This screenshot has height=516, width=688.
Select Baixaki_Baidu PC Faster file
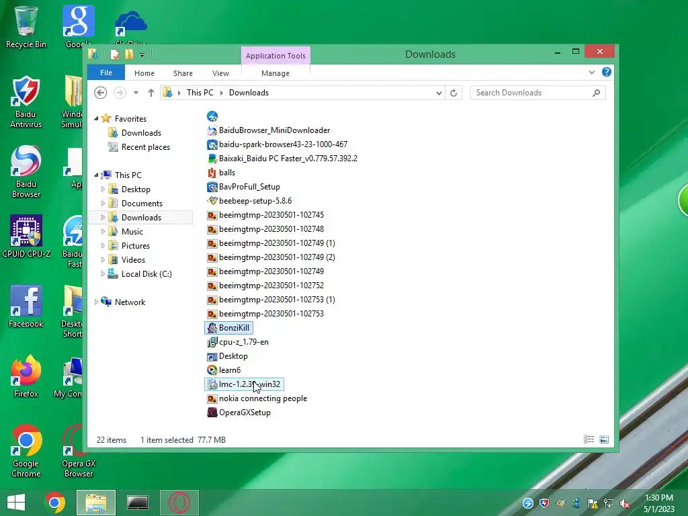pyautogui.click(x=282, y=159)
